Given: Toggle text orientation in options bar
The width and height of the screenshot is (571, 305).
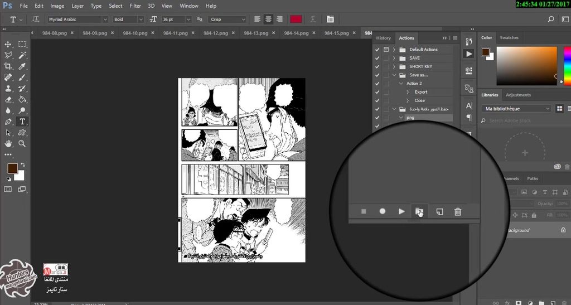Looking at the screenshot, I should [36, 20].
